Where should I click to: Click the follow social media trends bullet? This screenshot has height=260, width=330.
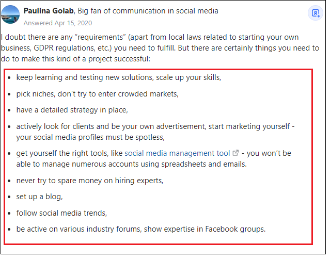pyautogui.click(x=61, y=213)
